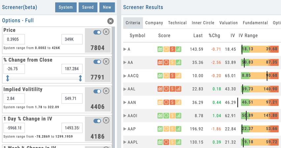Open Saved screeners

[88, 7]
